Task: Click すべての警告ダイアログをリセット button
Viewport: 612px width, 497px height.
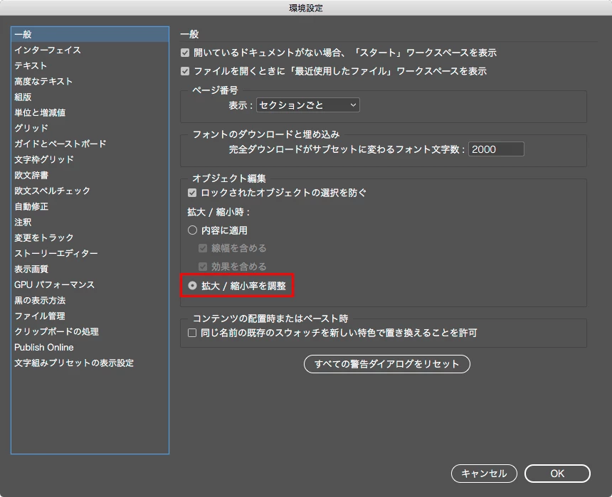Action: click(x=387, y=364)
